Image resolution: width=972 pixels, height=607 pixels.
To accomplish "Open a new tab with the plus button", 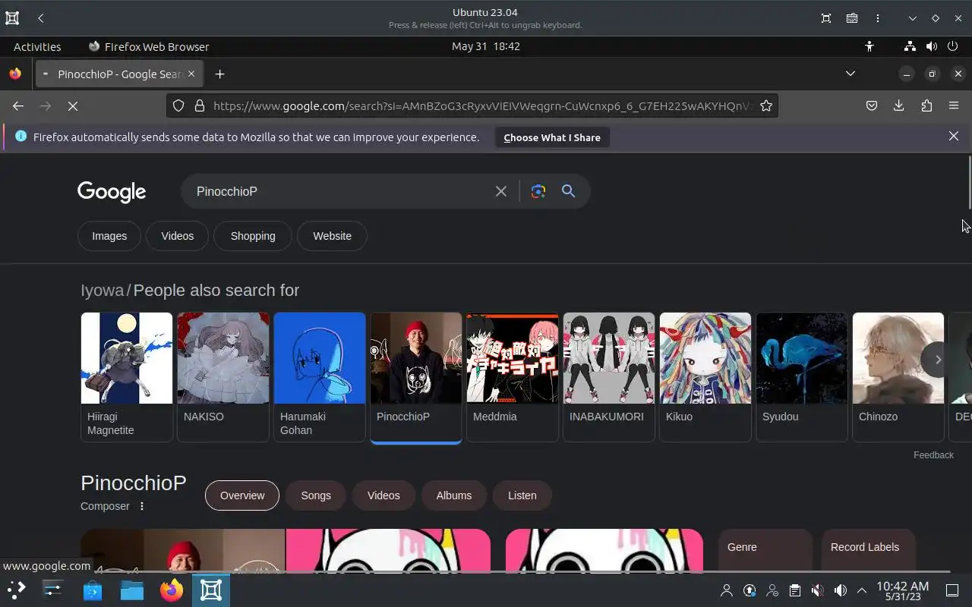I will click(220, 74).
